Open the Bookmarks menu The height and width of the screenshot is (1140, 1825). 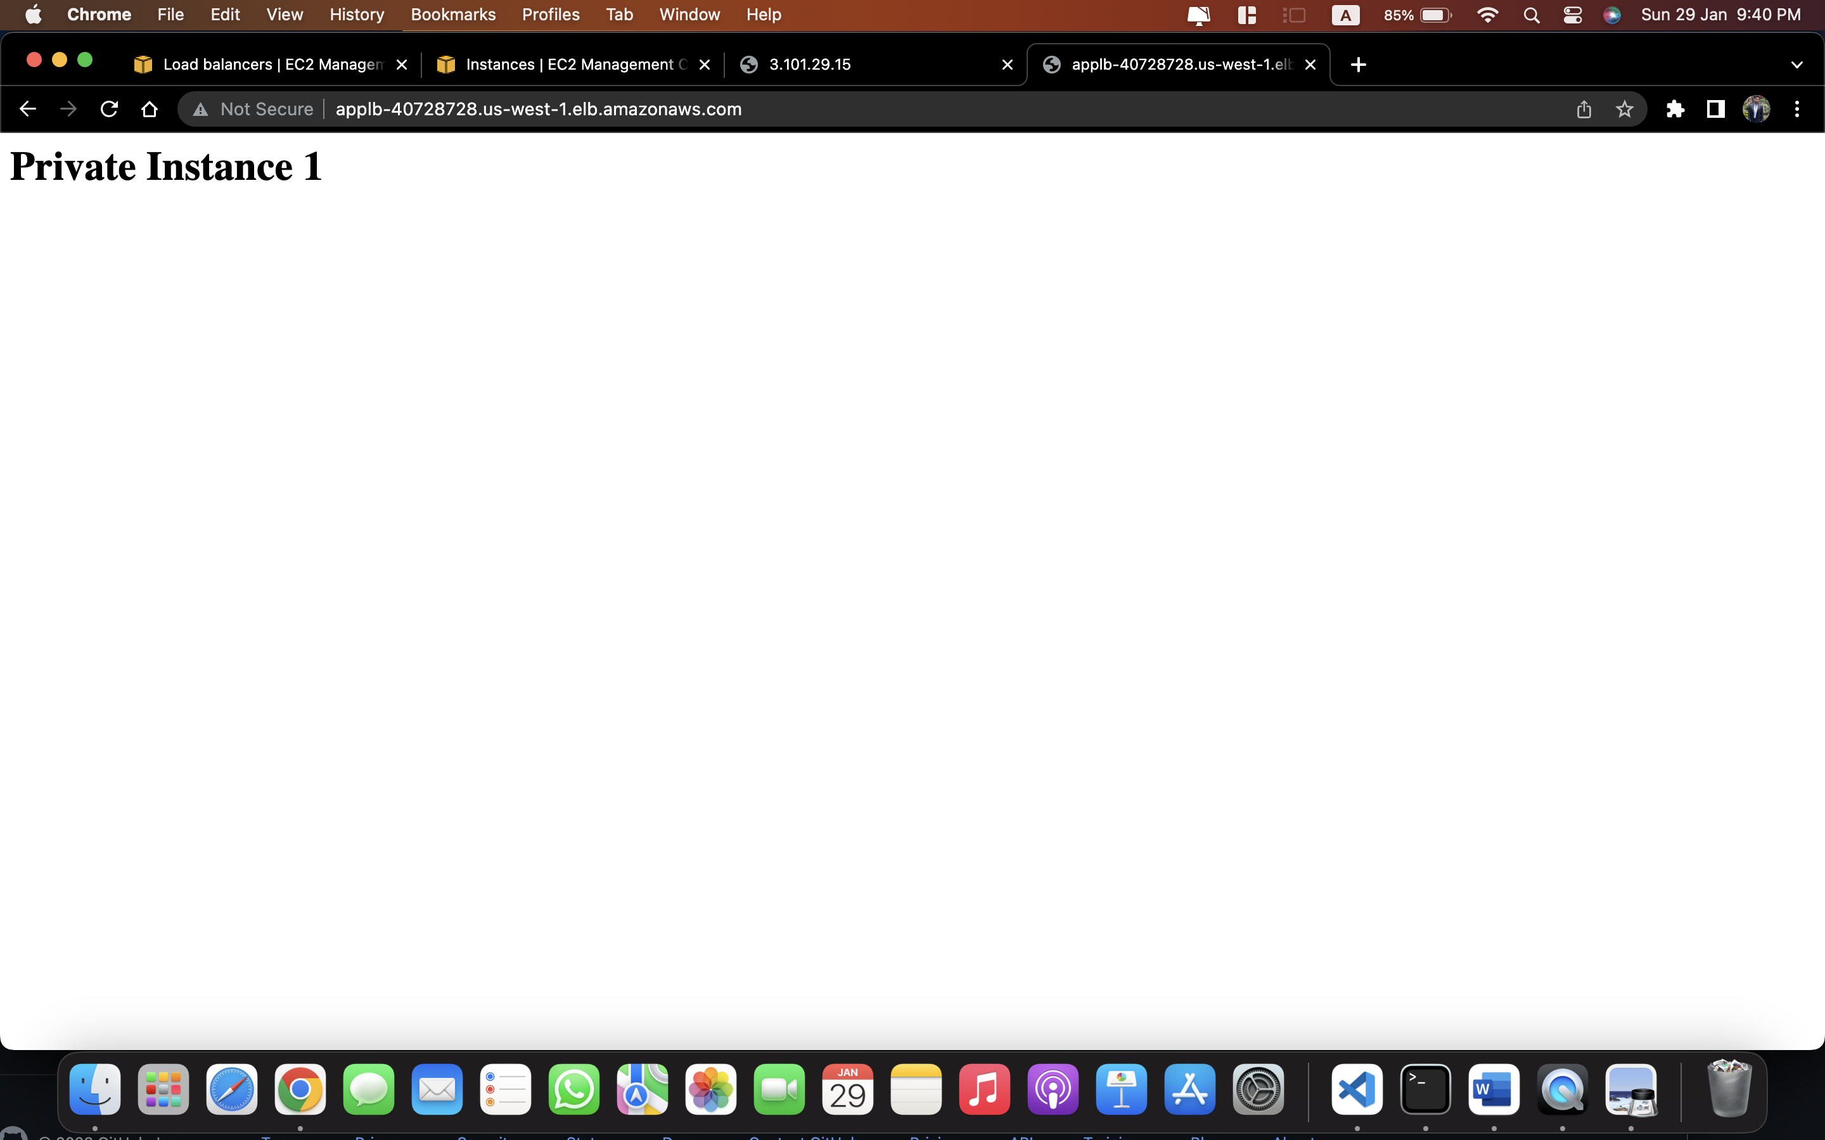click(452, 15)
